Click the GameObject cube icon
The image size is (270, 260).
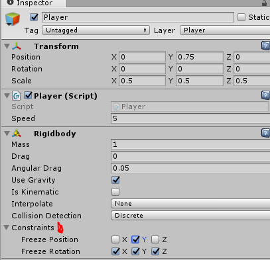[13, 19]
